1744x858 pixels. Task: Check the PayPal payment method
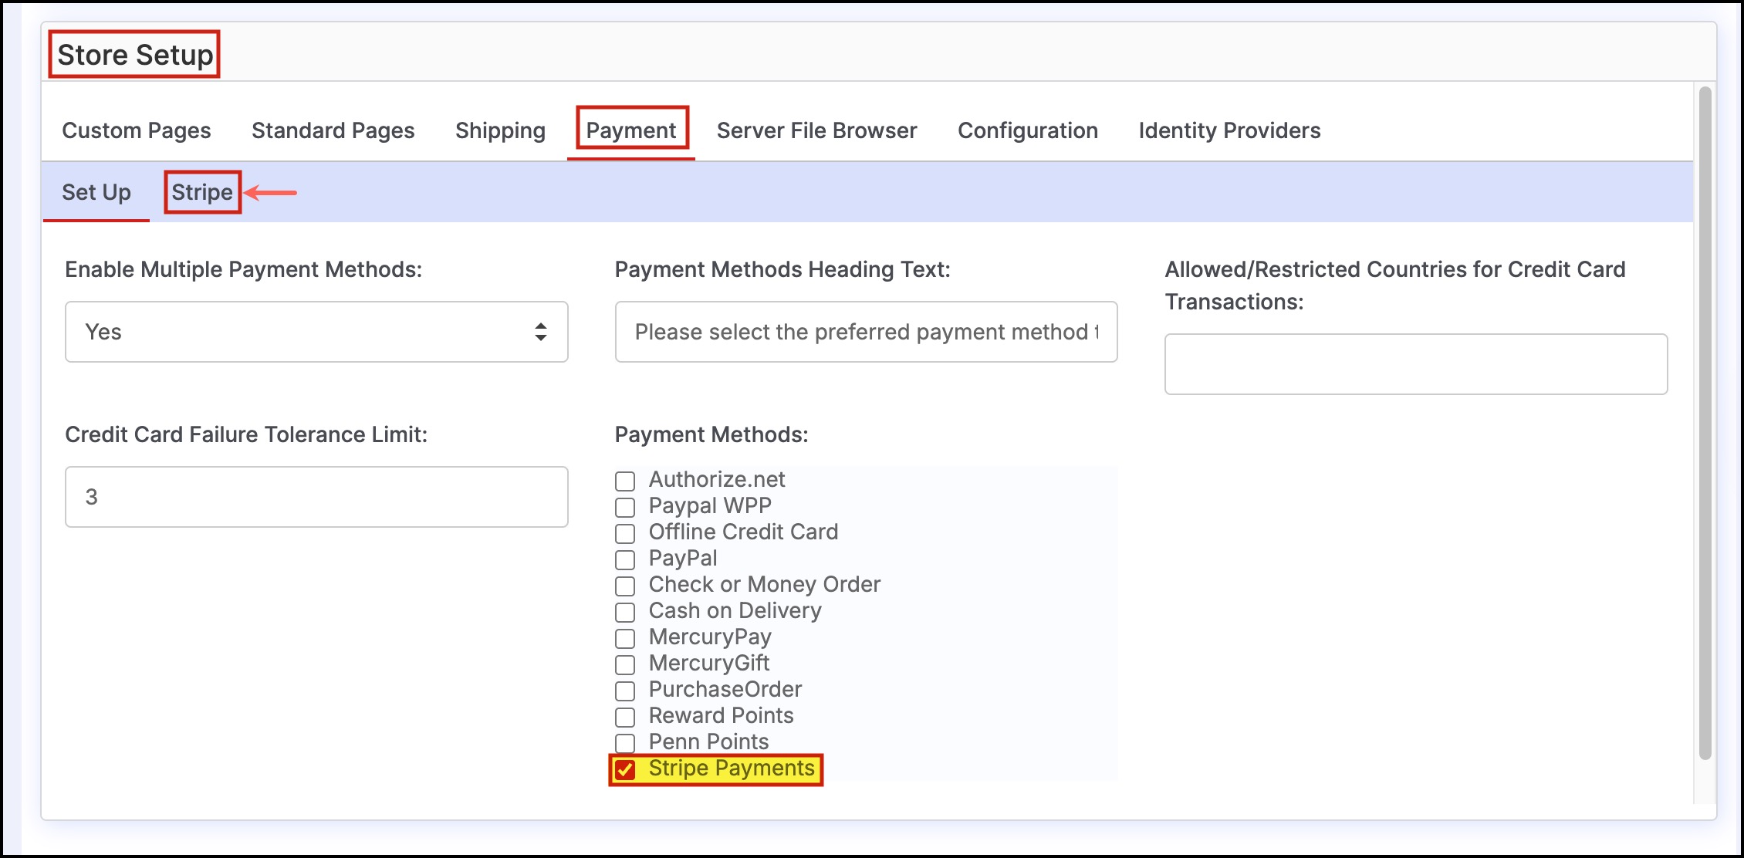click(625, 560)
